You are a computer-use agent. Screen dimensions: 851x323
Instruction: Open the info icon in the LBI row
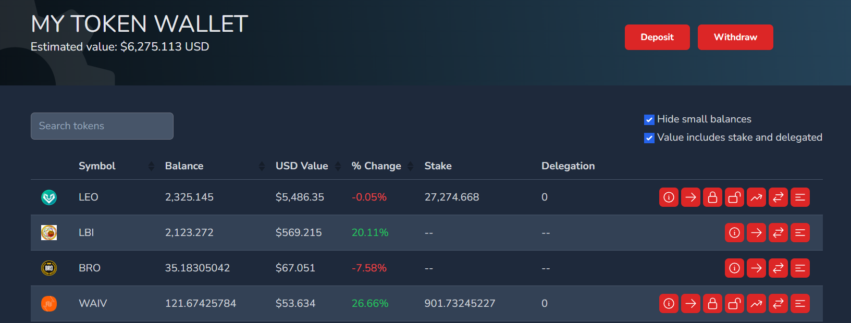(x=734, y=233)
